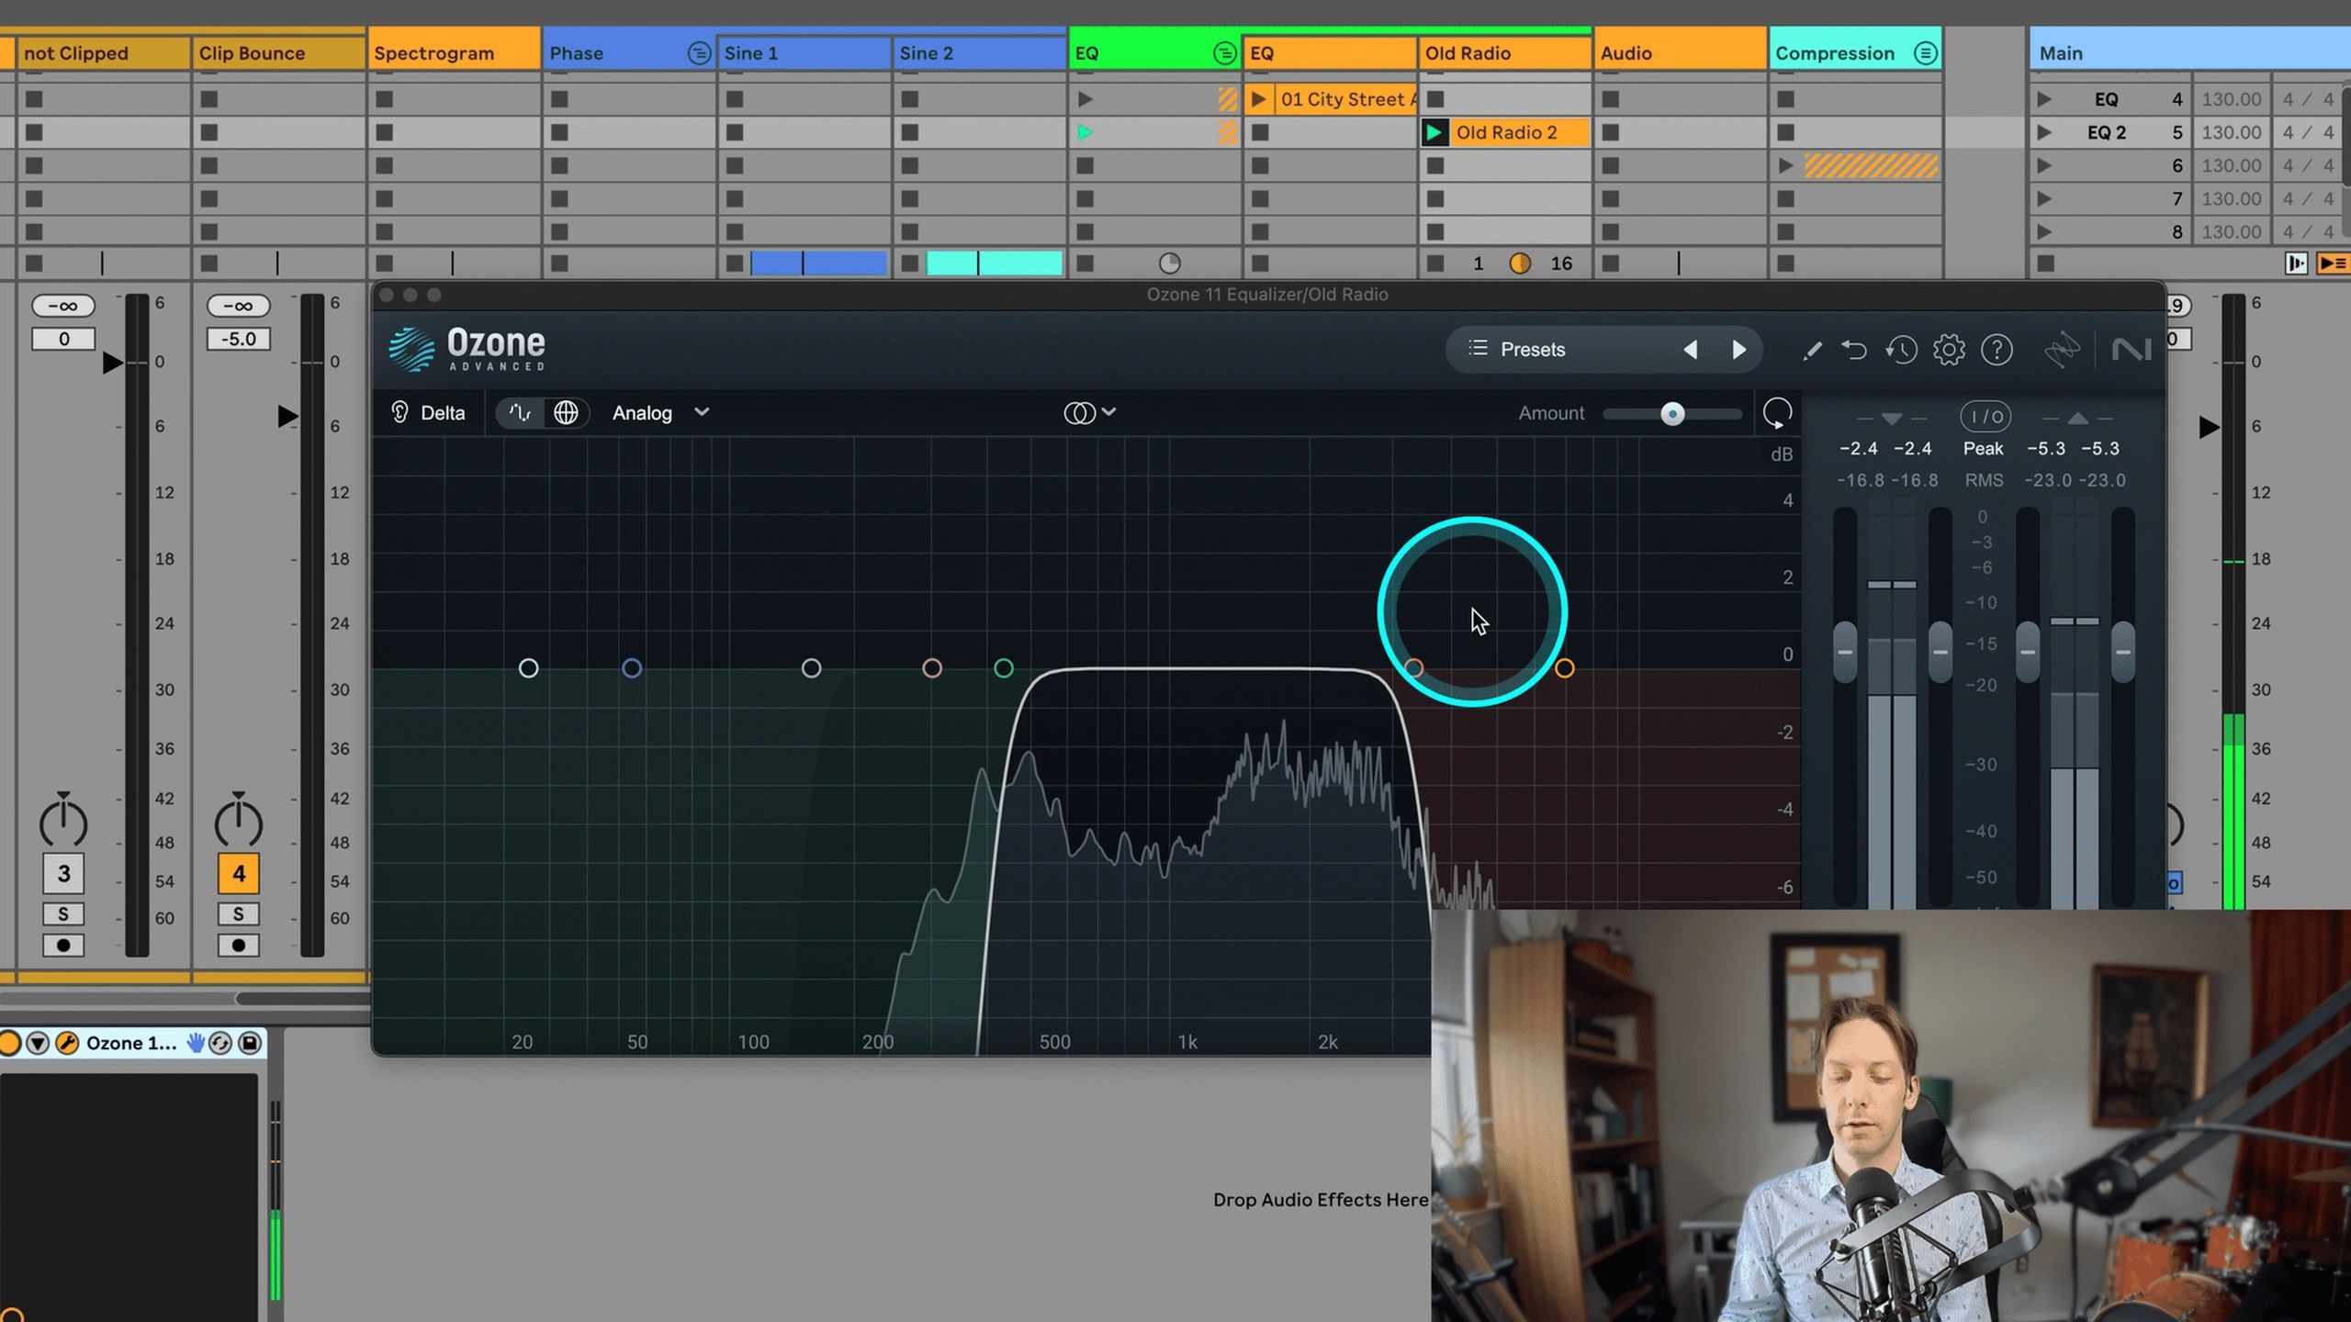Go to next preset arrow
The width and height of the screenshot is (2351, 1322).
pyautogui.click(x=1738, y=350)
